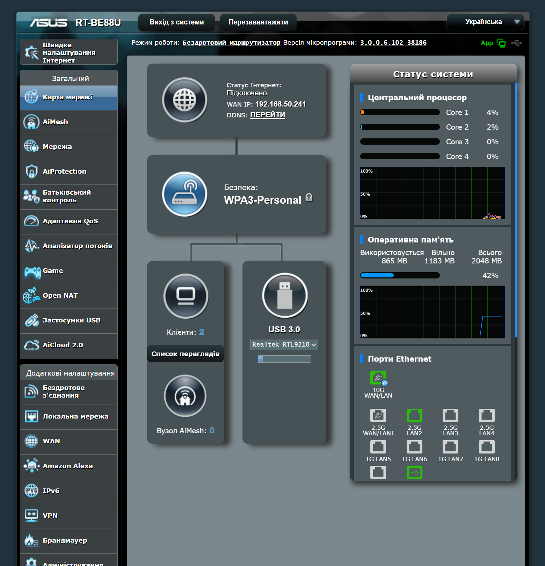Follow the DDNS ПЕРЕЙТИ link

[268, 115]
